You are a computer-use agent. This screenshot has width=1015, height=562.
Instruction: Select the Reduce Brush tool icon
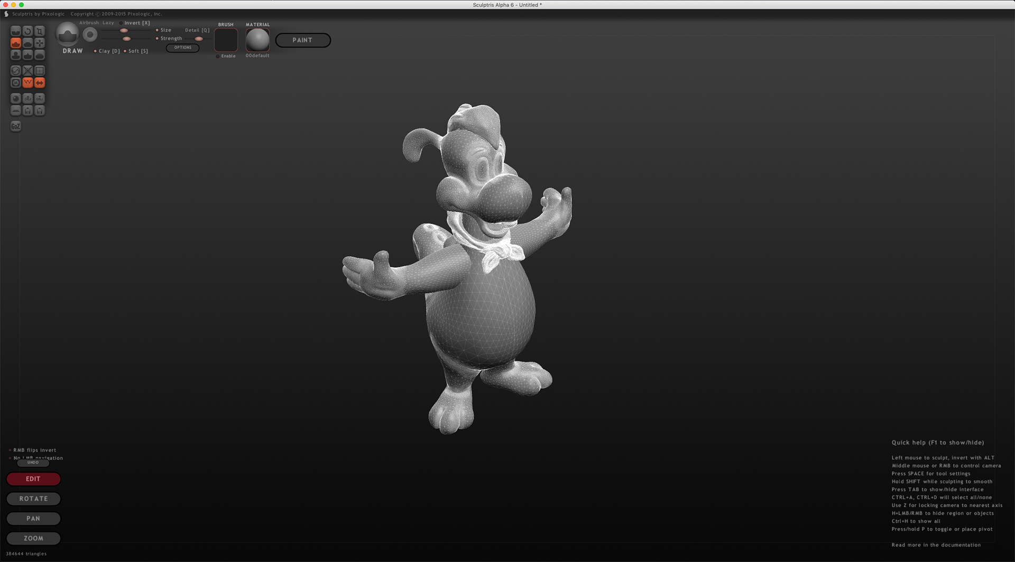(16, 71)
